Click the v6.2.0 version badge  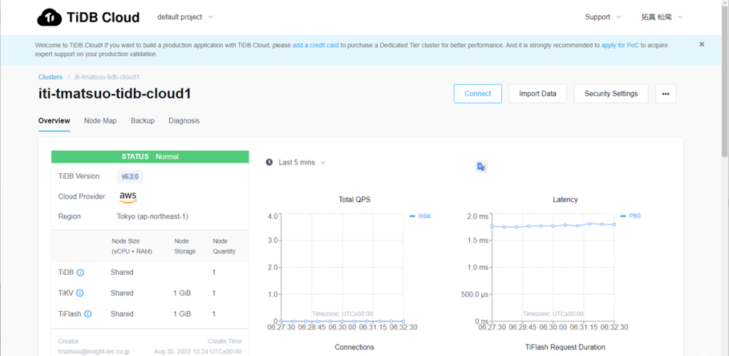[x=130, y=177]
